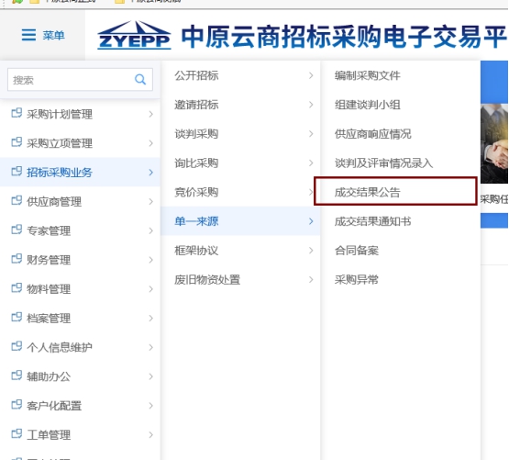Click the icon beside 专家管理
509x460 pixels.
17,230
